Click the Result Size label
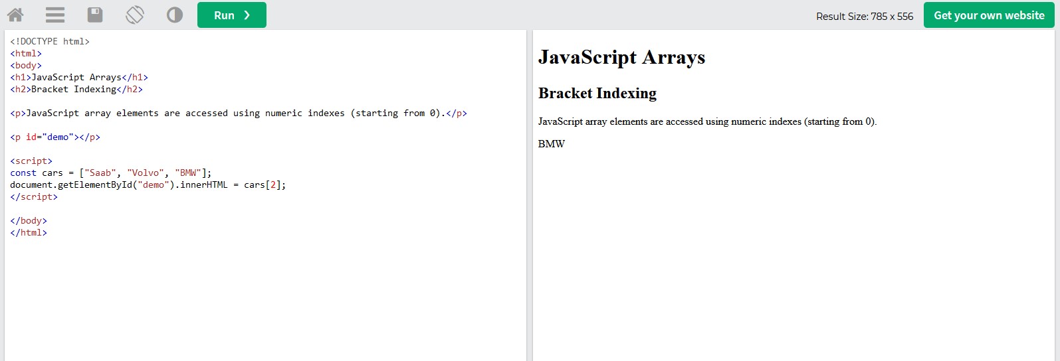Viewport: 1060px width, 361px height. tap(864, 16)
